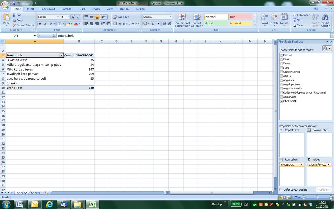Switch to the Insert ribbon tab
The height and width of the screenshot is (209, 334).
point(30,9)
